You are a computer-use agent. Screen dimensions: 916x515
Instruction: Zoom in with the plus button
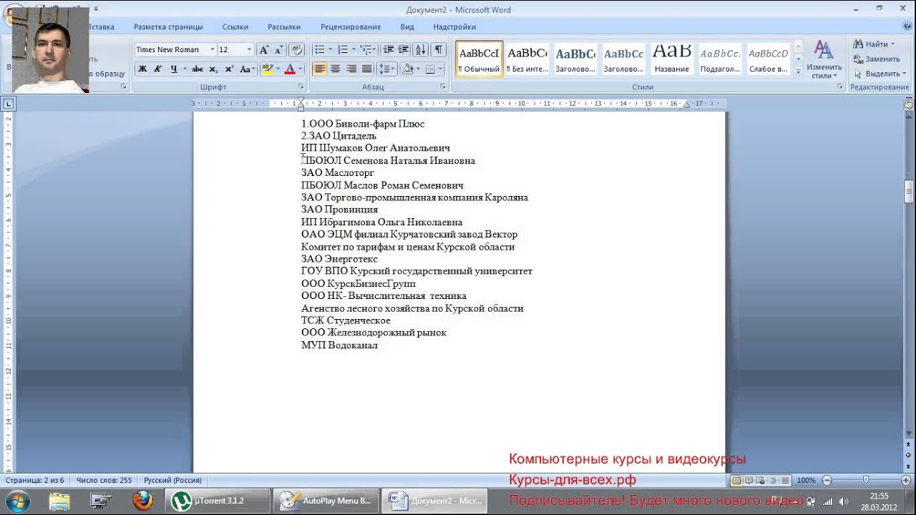(x=906, y=481)
